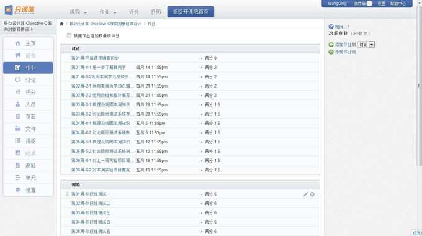Open quiz 第05周-阶段性测试五

click(91, 231)
